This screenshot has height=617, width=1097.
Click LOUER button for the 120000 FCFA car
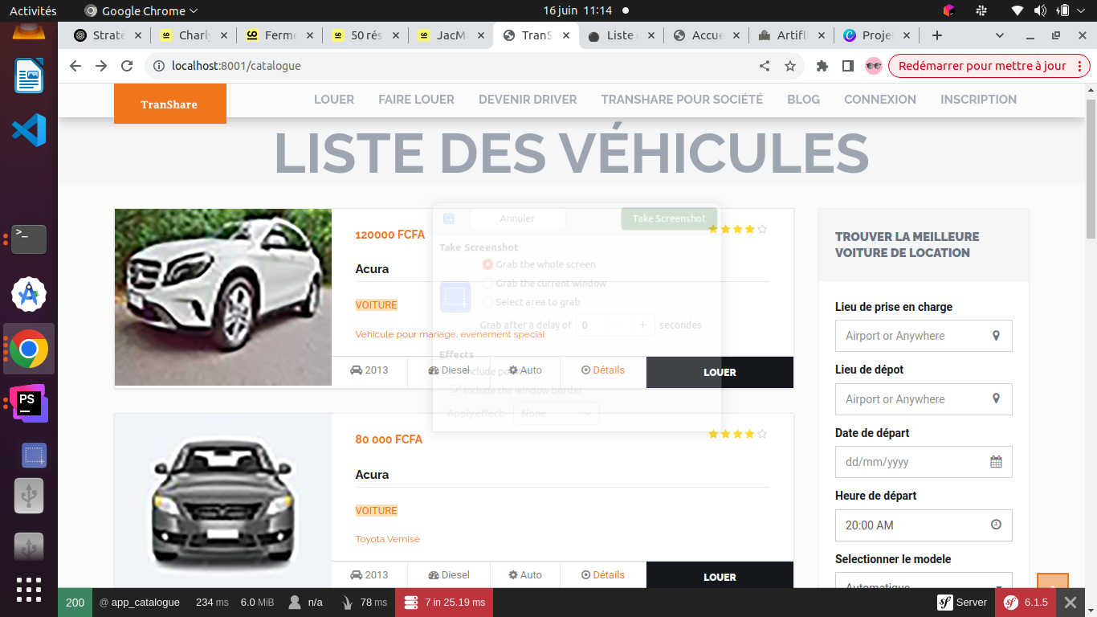[720, 372]
